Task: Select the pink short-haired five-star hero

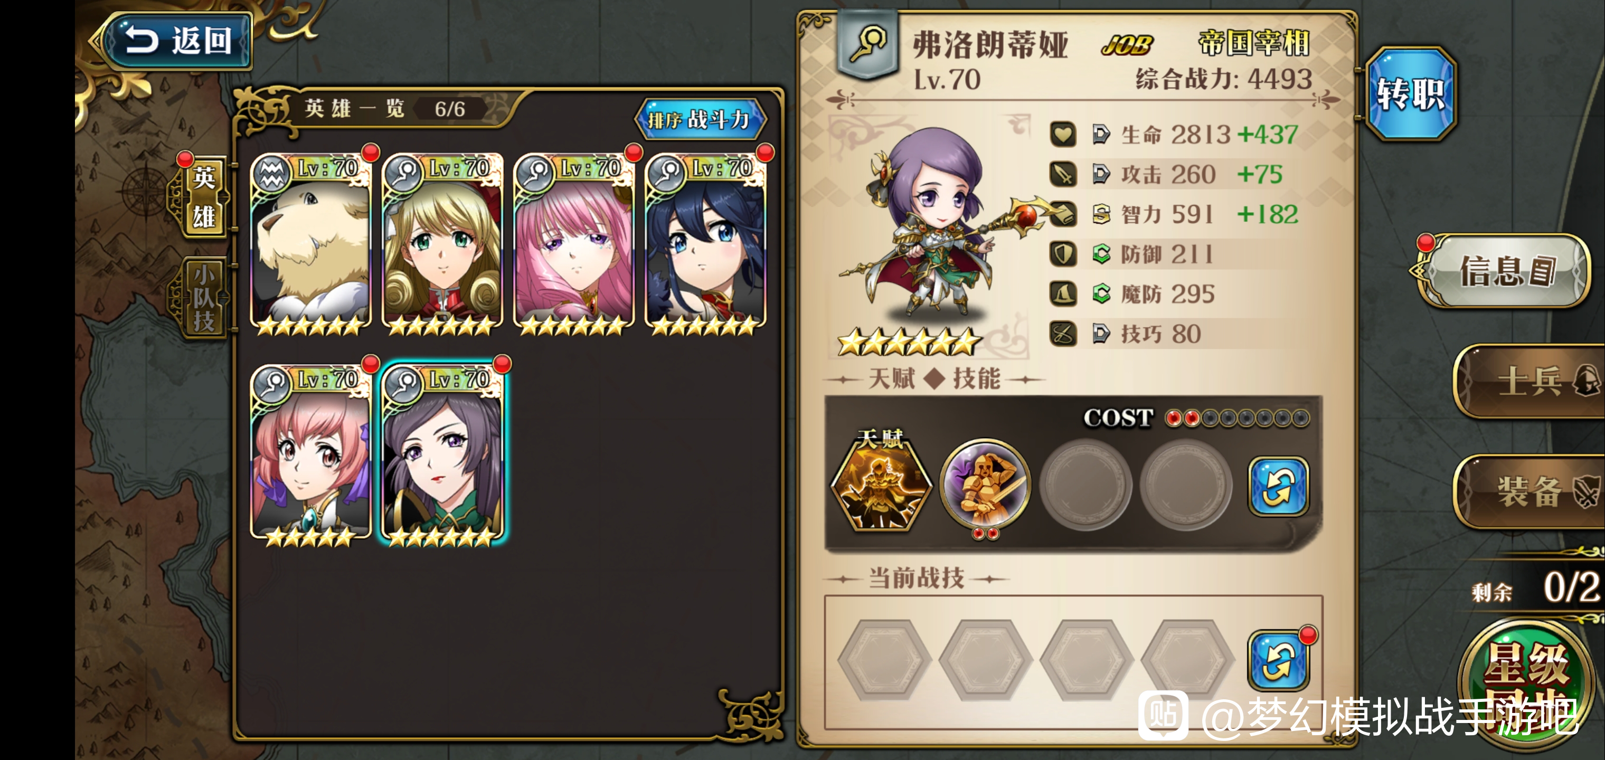Action: click(311, 455)
